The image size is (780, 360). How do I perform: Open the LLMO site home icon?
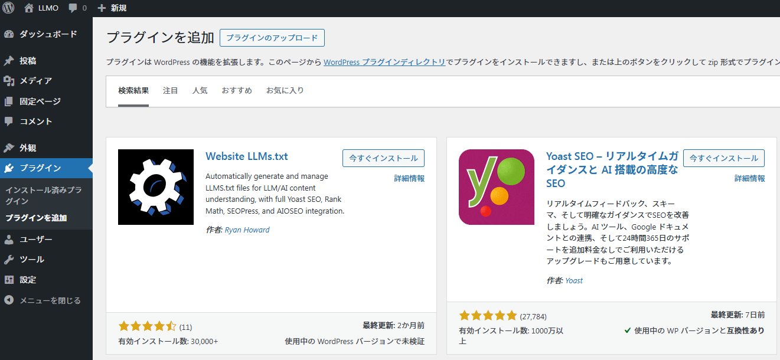pyautogui.click(x=29, y=8)
